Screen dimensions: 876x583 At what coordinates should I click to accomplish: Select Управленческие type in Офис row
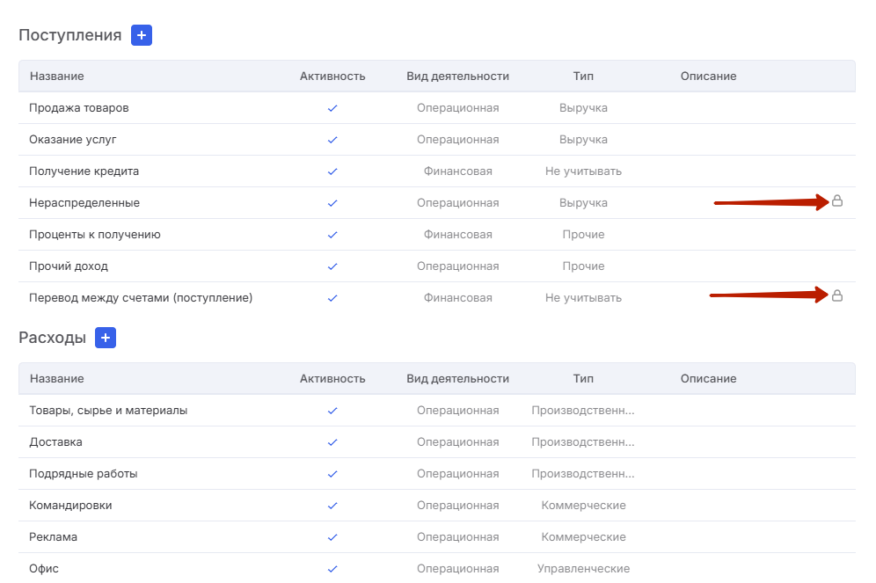(x=583, y=568)
